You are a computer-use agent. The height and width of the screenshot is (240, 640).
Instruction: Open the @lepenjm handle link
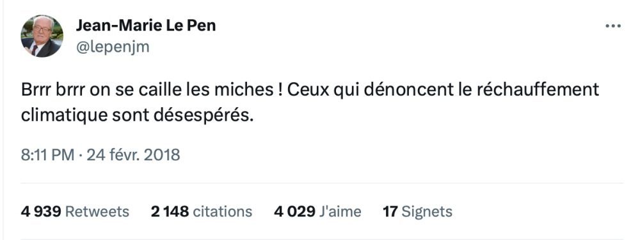click(x=113, y=47)
